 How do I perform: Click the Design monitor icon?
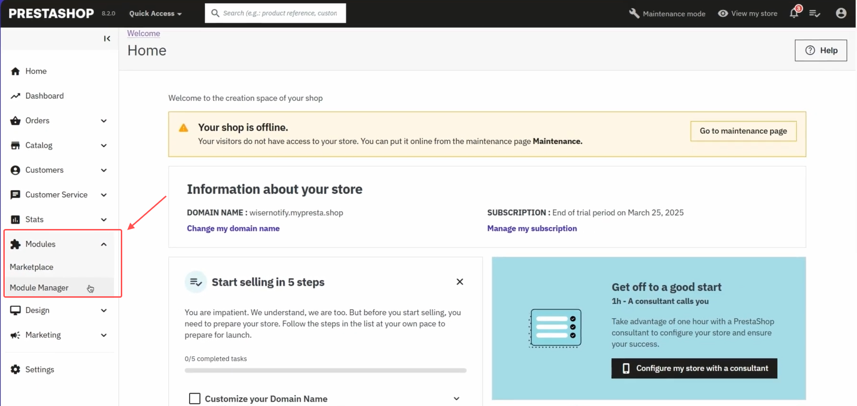[x=15, y=311]
